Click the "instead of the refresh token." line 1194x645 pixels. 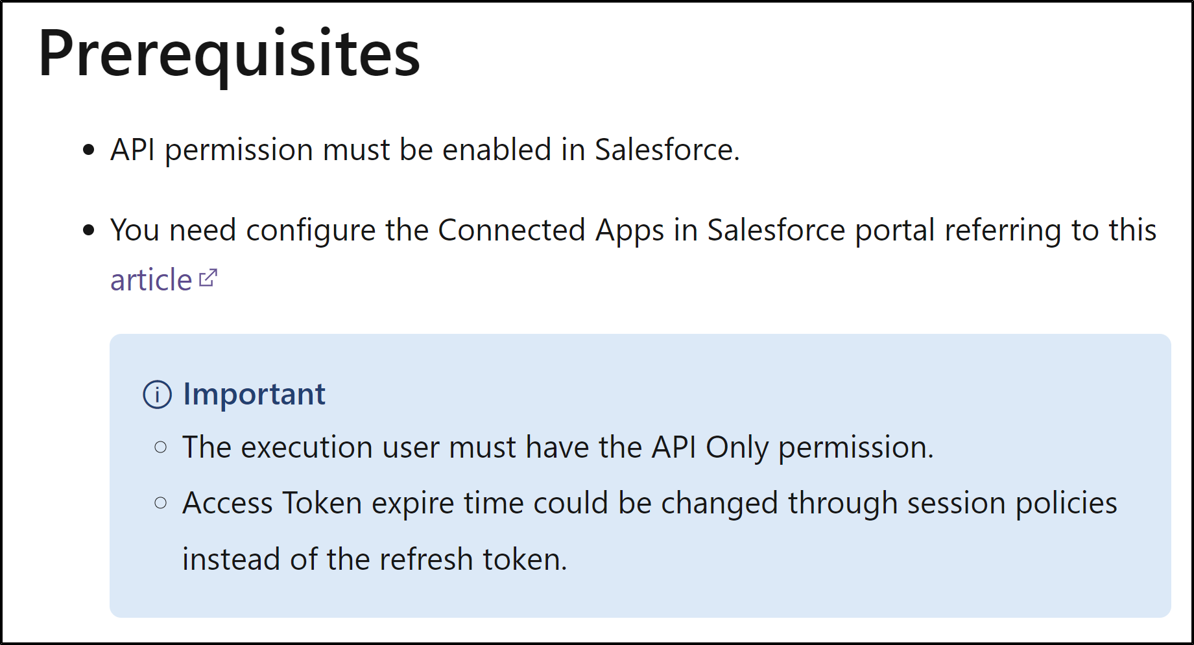tap(375, 559)
